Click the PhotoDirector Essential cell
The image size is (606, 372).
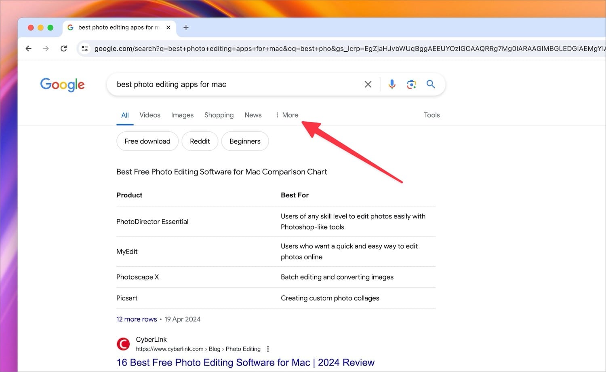pyautogui.click(x=152, y=222)
